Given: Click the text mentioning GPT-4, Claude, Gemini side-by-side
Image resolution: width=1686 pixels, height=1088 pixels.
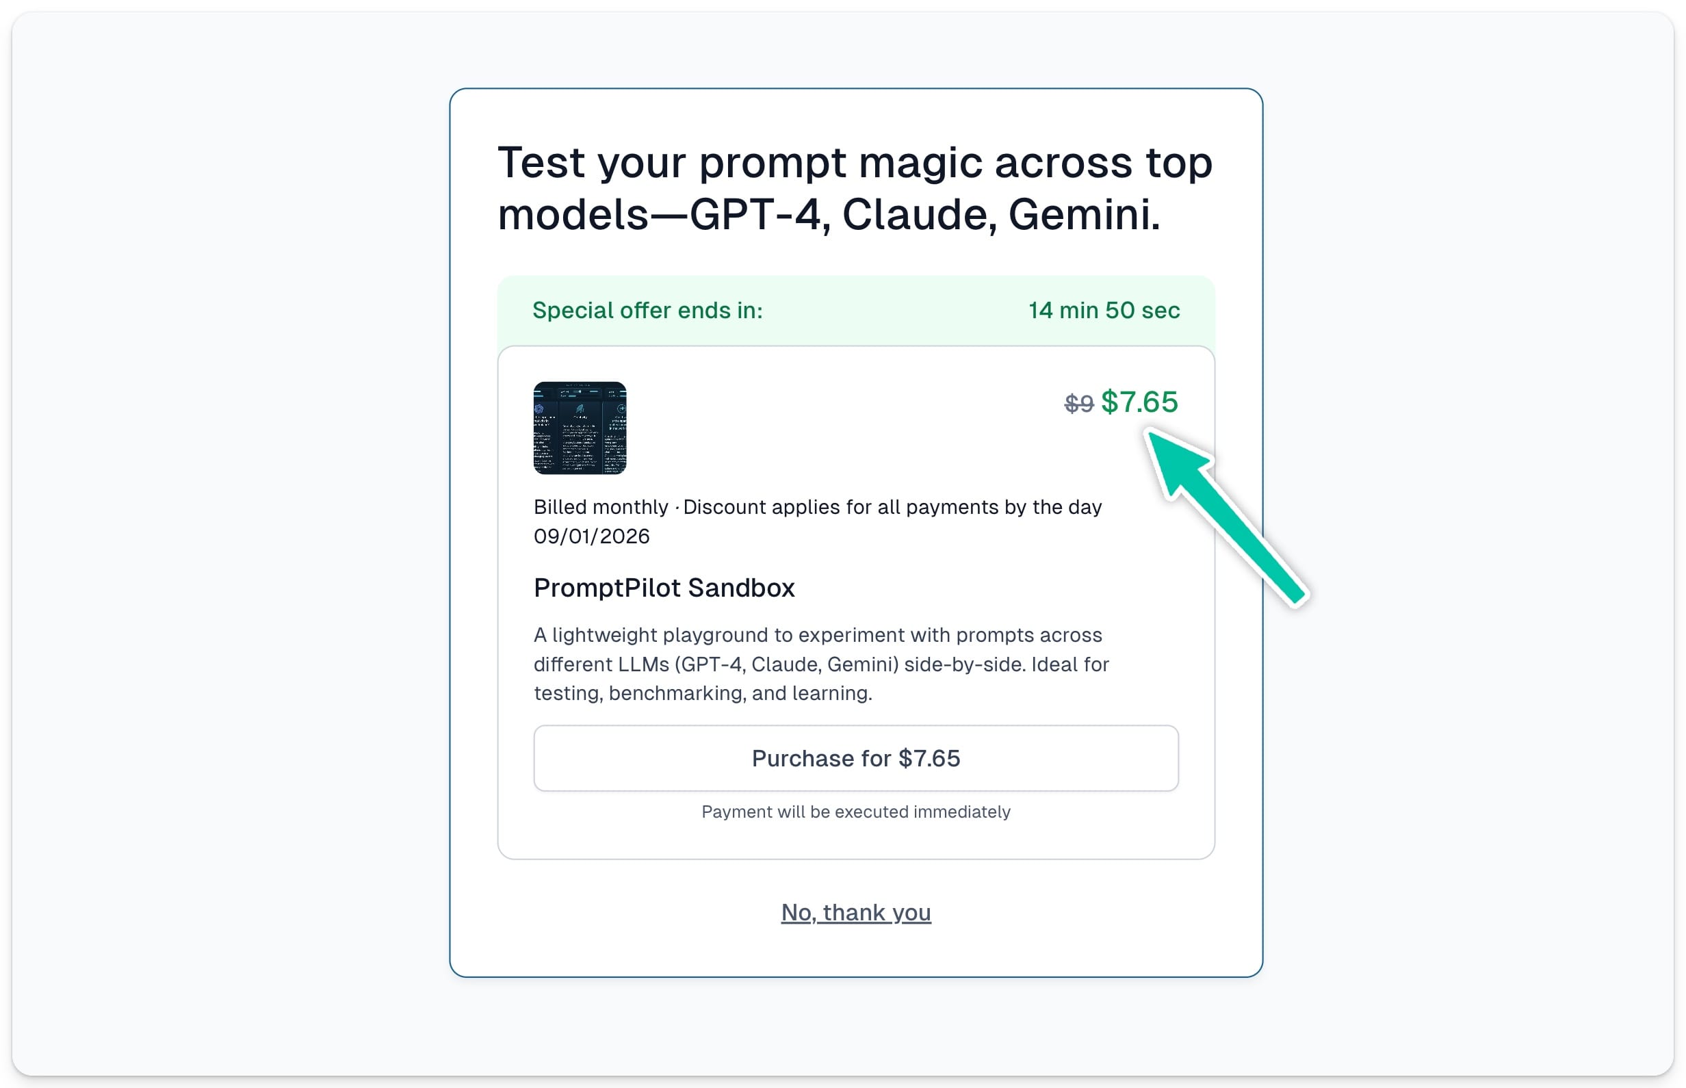Looking at the screenshot, I should 822,664.
